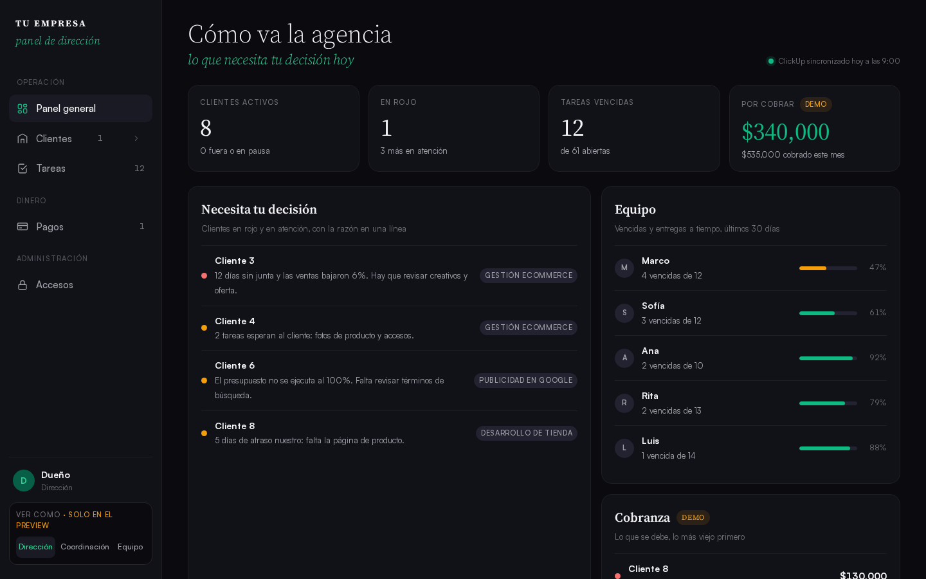Expand the Clientes chevron in the sidebar
This screenshot has width=926, height=579.
(136, 138)
